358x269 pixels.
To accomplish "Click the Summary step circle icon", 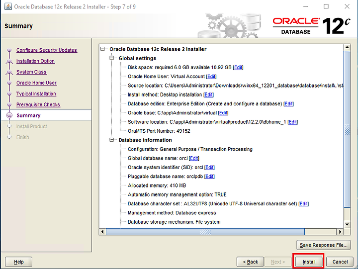I will click(x=9, y=115).
